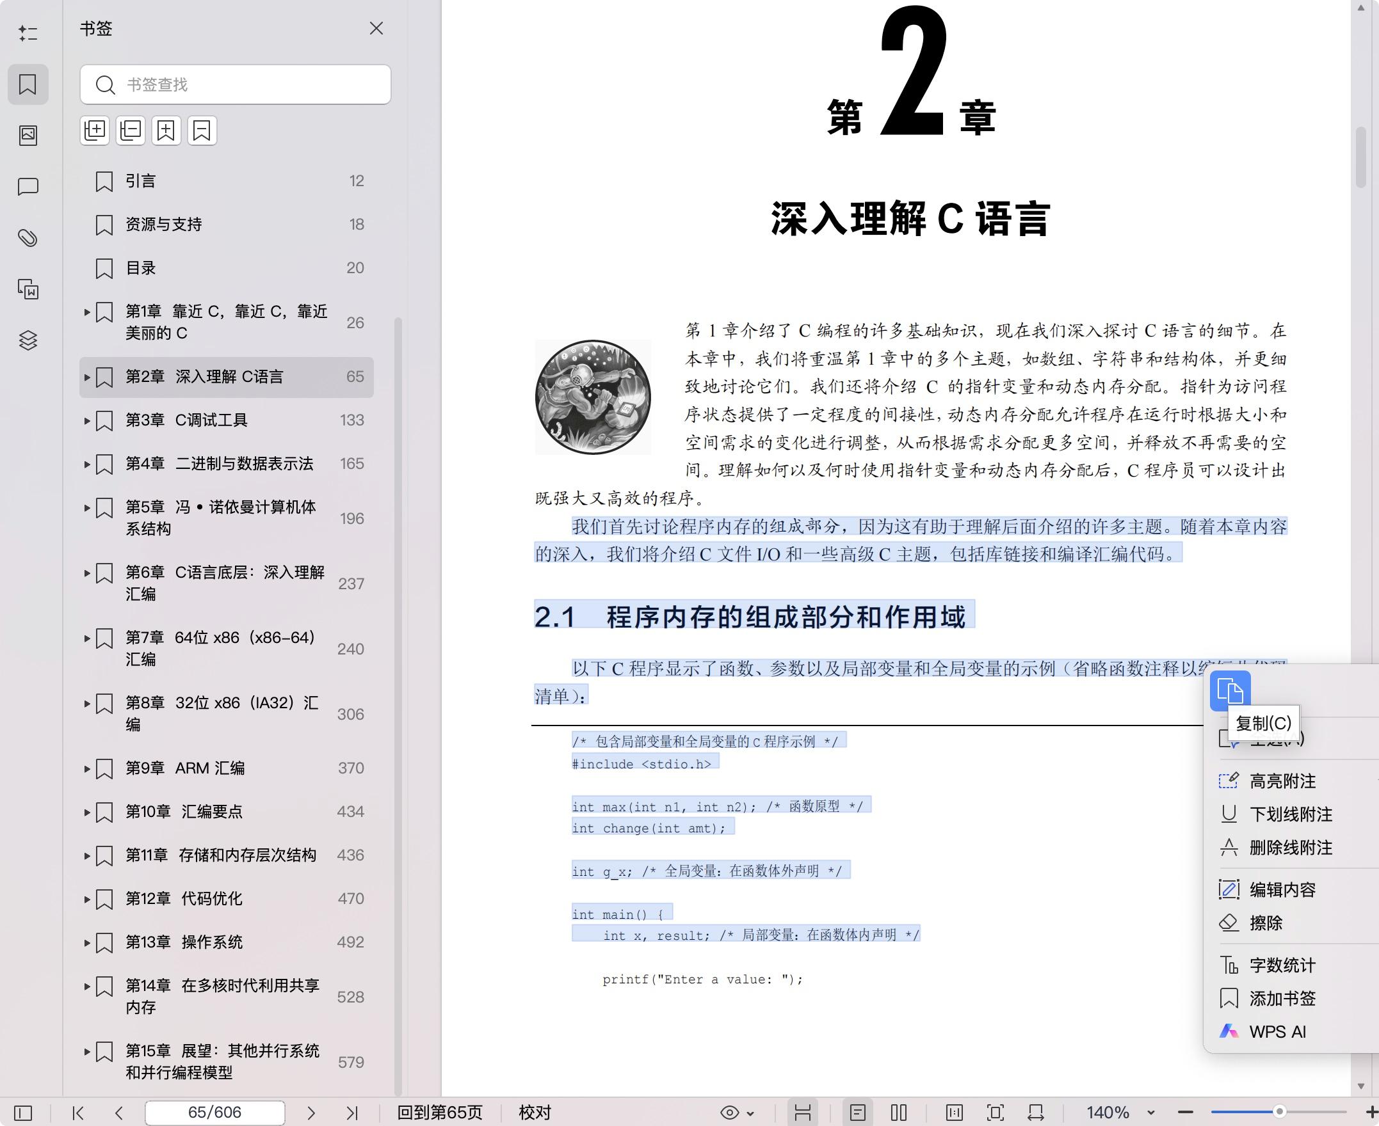
Task: Click the copy icon in context menu
Action: [1230, 691]
